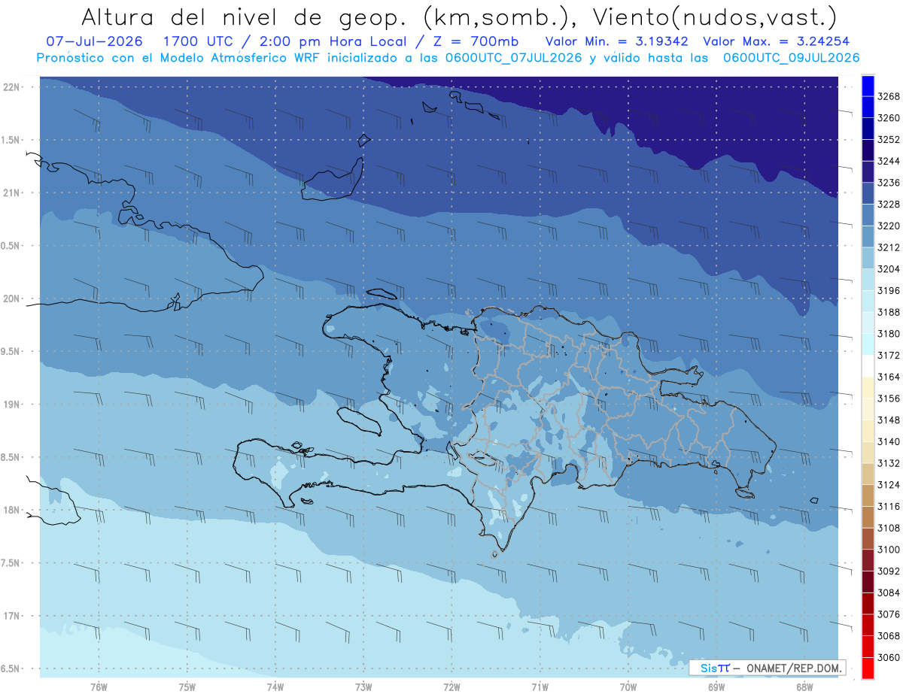
Task: Click the '76W' longitude label
Action: (99, 686)
